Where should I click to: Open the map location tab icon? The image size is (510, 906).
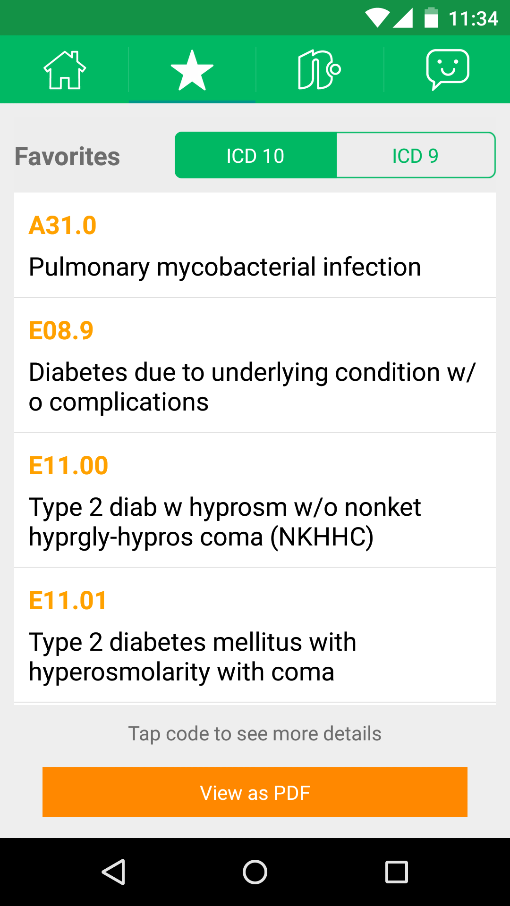(319, 70)
